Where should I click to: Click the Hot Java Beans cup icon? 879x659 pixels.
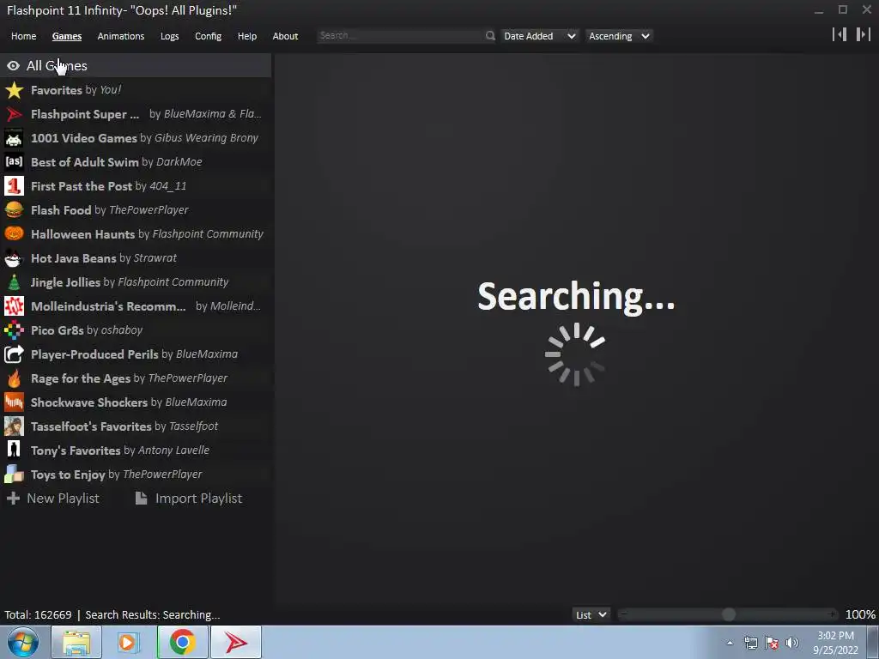click(14, 258)
